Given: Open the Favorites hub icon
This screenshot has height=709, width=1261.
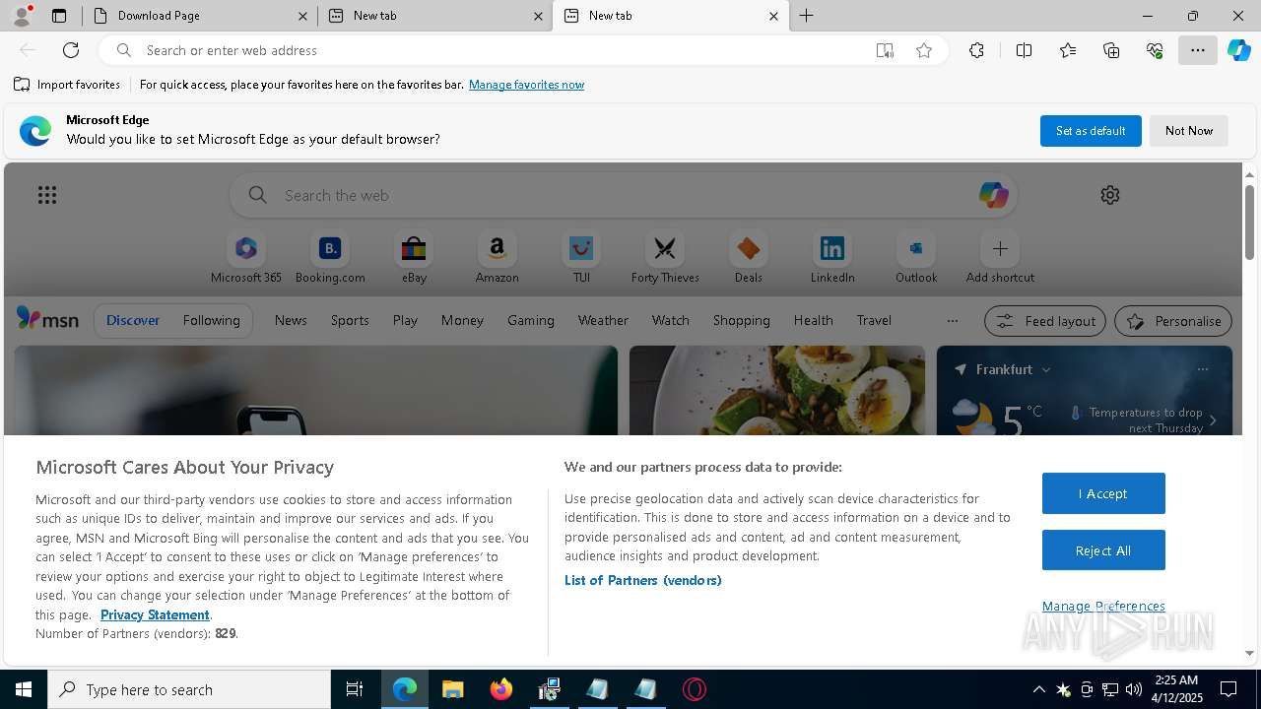Looking at the screenshot, I should point(1068,50).
